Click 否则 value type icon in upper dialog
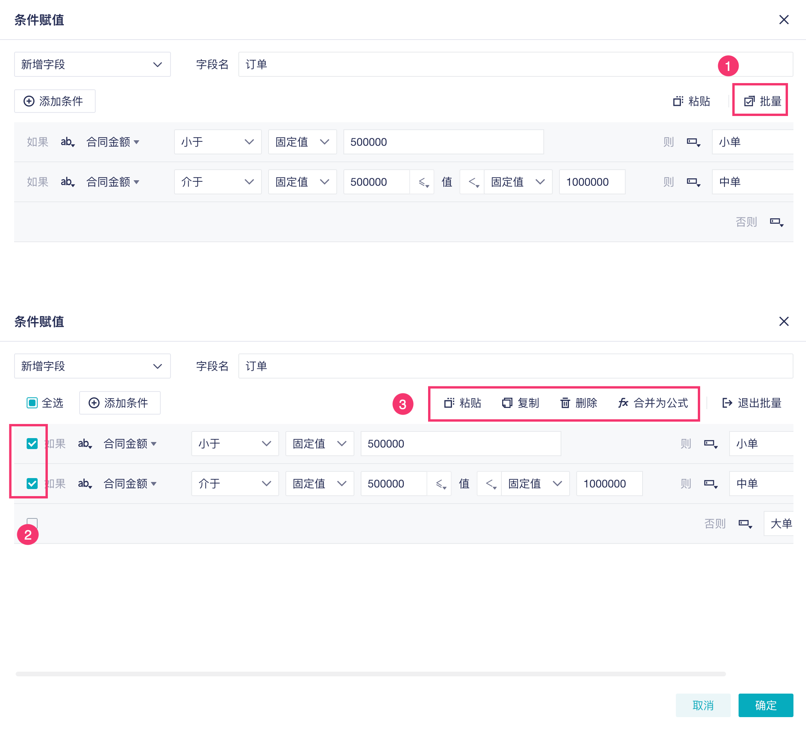The height and width of the screenshot is (732, 806). coord(777,222)
